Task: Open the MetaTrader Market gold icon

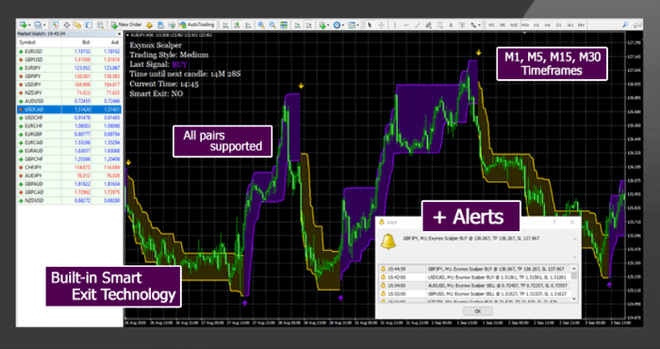Action: (x=149, y=25)
